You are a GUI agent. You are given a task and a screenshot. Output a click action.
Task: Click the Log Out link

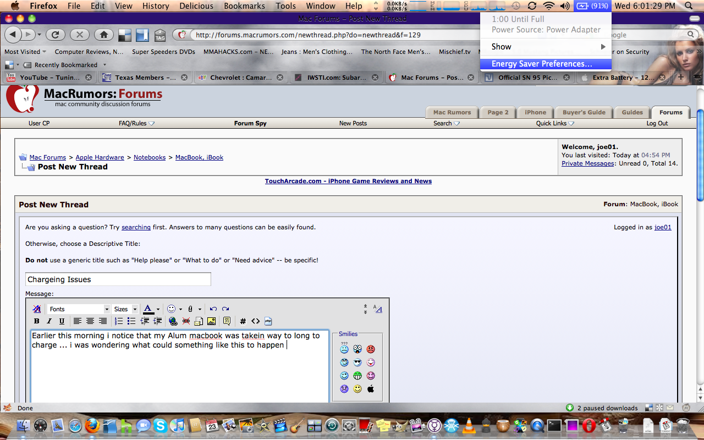coord(657,123)
